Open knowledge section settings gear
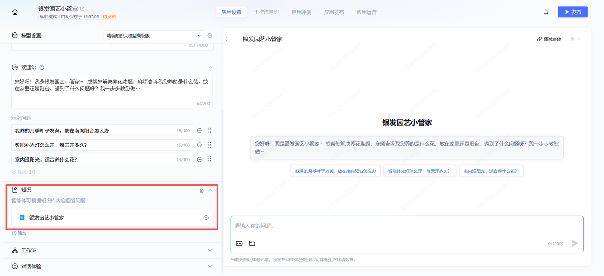This screenshot has width=604, height=276. 201,191
